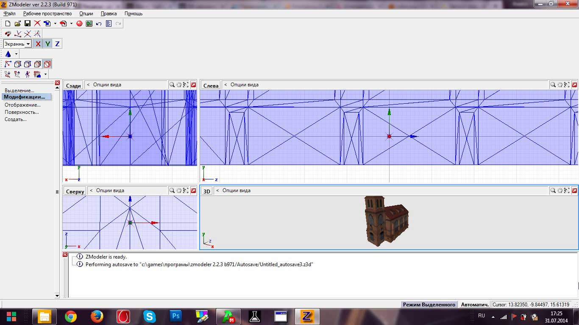Expand the Export icon's dropdown arrow
The height and width of the screenshot is (325, 579).
[71, 24]
